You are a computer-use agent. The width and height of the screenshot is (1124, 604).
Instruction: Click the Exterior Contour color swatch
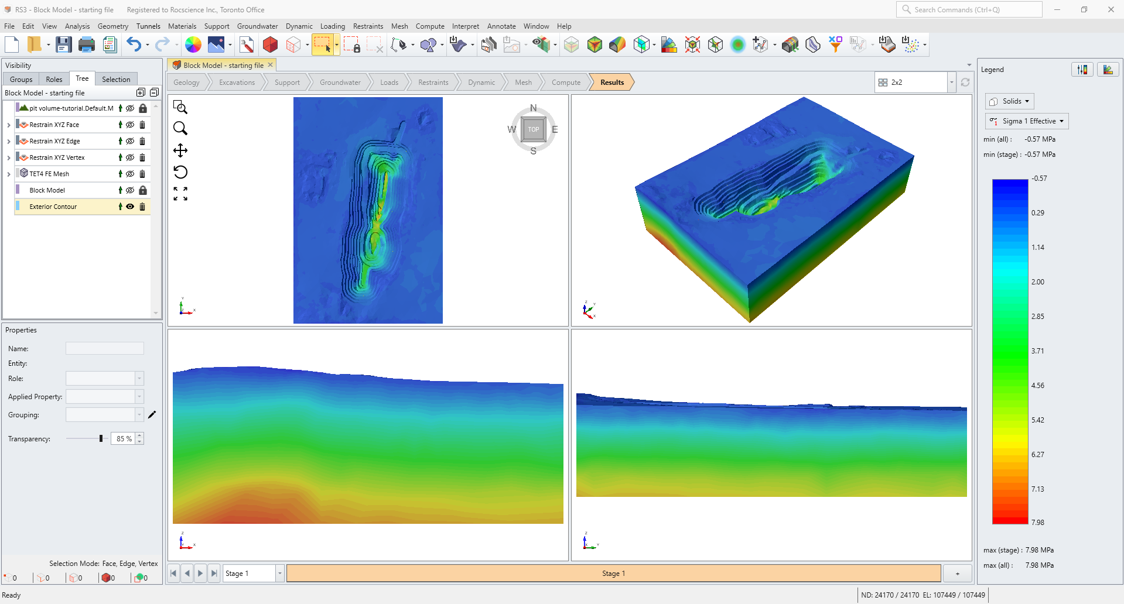coord(17,207)
